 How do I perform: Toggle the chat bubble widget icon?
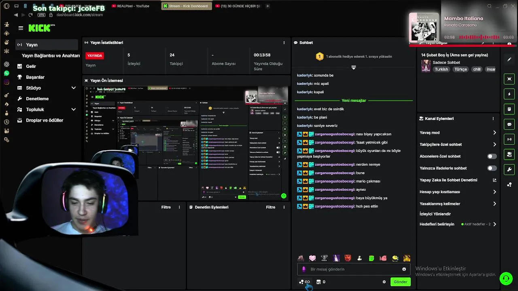coord(509,124)
